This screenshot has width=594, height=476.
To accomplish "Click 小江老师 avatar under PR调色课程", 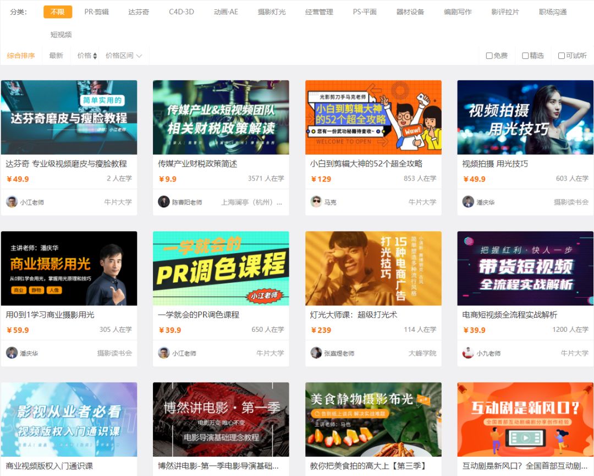I will click(x=164, y=353).
